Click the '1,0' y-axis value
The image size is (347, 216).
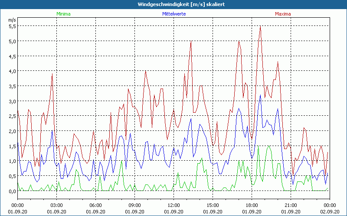click(x=12, y=161)
